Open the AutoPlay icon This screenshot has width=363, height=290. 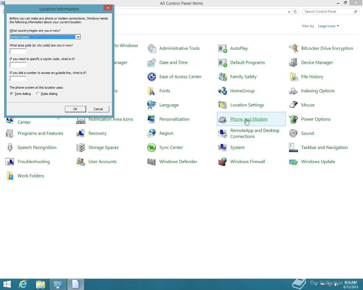click(x=223, y=48)
